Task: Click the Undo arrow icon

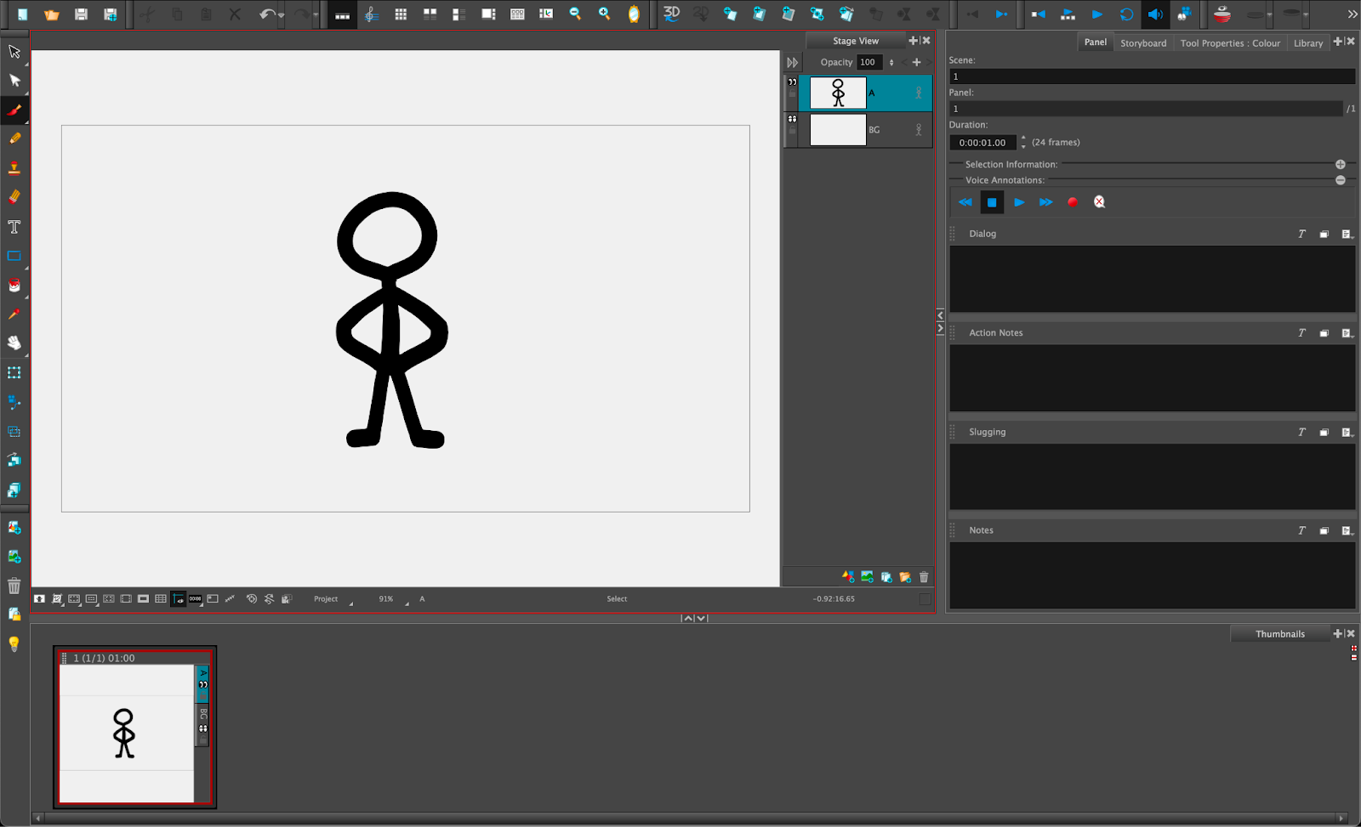Action: pyautogui.click(x=267, y=14)
